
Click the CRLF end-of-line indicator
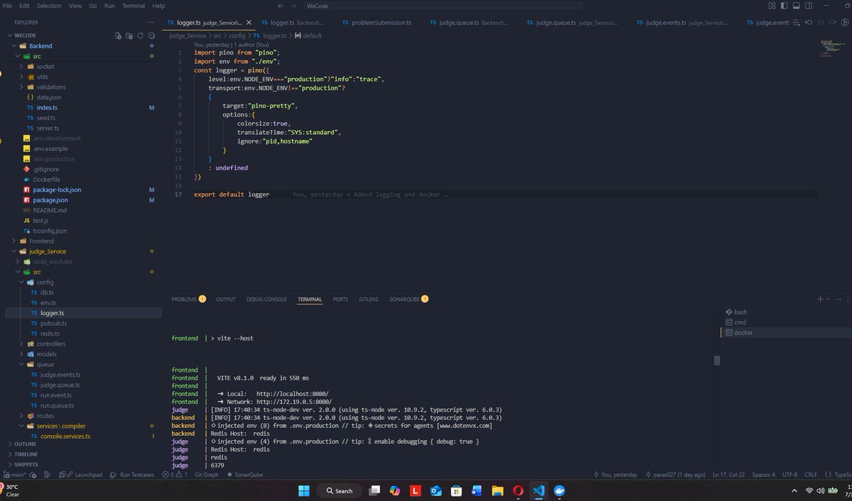pyautogui.click(x=811, y=475)
